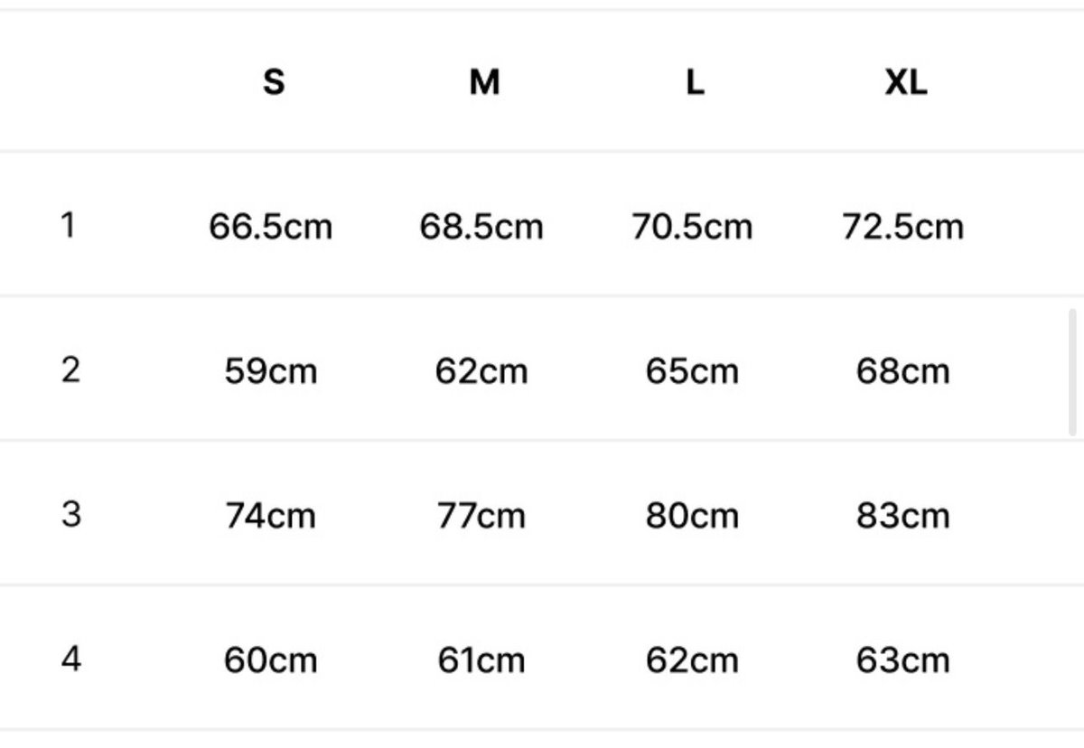Select the M size column header
This screenshot has height=748, width=1084.
484,82
